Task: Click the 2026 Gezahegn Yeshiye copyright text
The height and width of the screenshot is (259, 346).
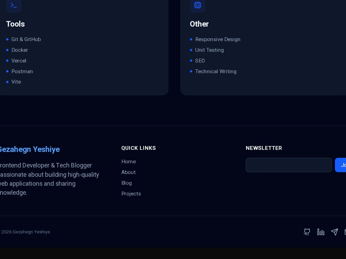Action: 25,232
